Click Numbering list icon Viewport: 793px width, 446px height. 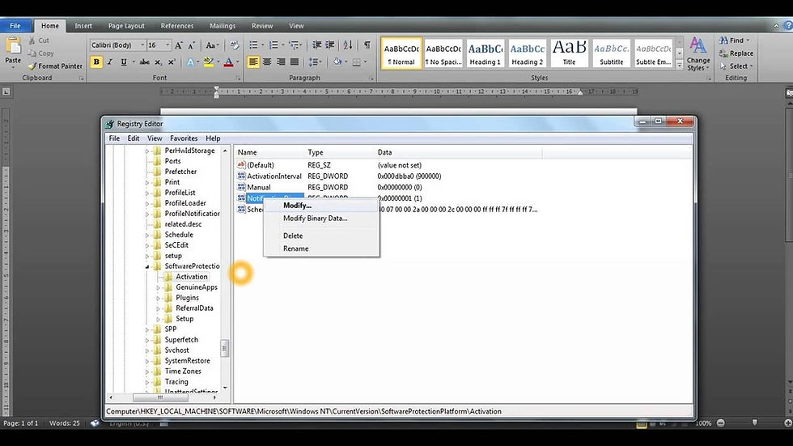pos(274,45)
